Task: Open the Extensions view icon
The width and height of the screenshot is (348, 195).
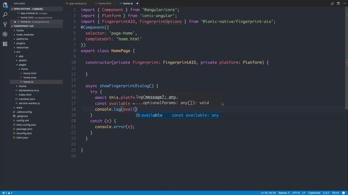Action: [x=5, y=44]
